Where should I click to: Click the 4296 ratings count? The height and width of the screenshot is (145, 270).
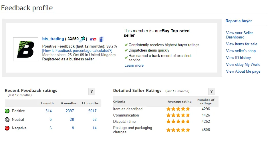tap(206, 109)
